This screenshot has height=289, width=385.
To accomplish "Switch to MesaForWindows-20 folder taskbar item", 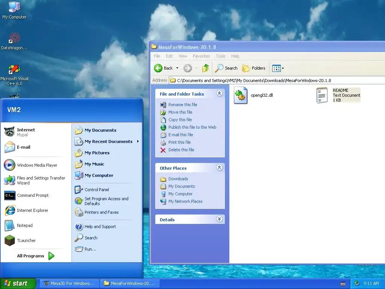I will click(130, 283).
